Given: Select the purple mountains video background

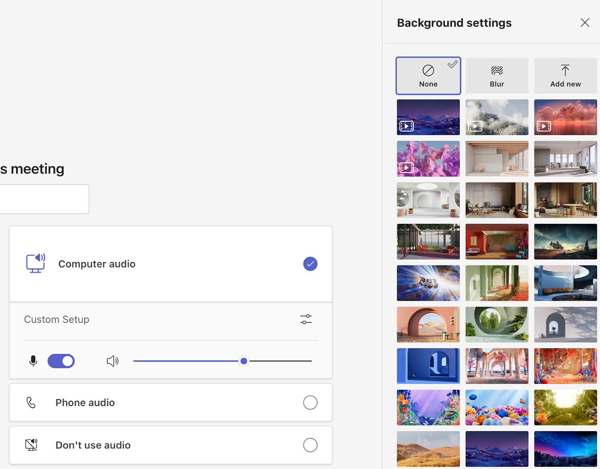Looking at the screenshot, I should (428, 117).
